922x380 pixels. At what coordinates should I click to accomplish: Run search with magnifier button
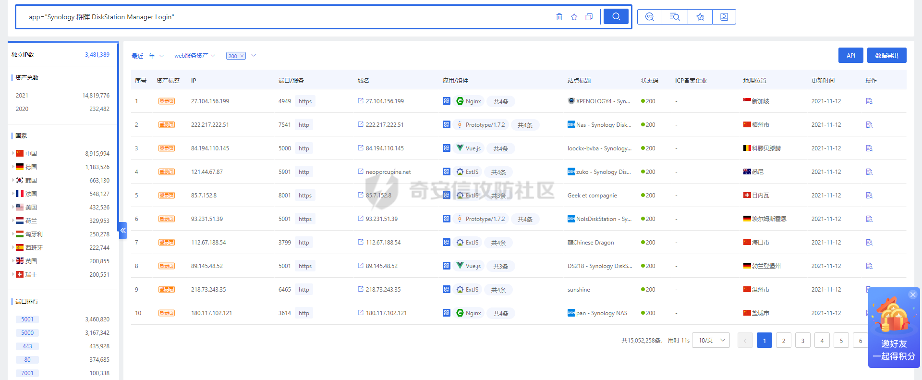(616, 16)
